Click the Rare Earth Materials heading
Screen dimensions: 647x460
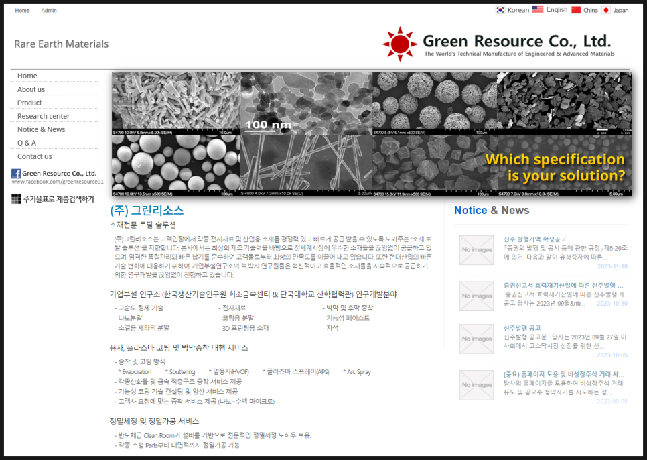pyautogui.click(x=62, y=44)
